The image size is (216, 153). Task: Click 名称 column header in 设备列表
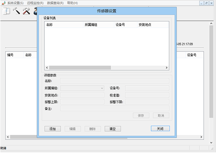point(64,25)
